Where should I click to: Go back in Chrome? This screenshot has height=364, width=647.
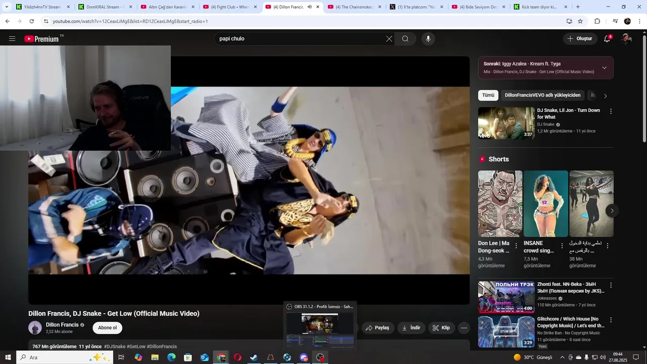(x=7, y=21)
